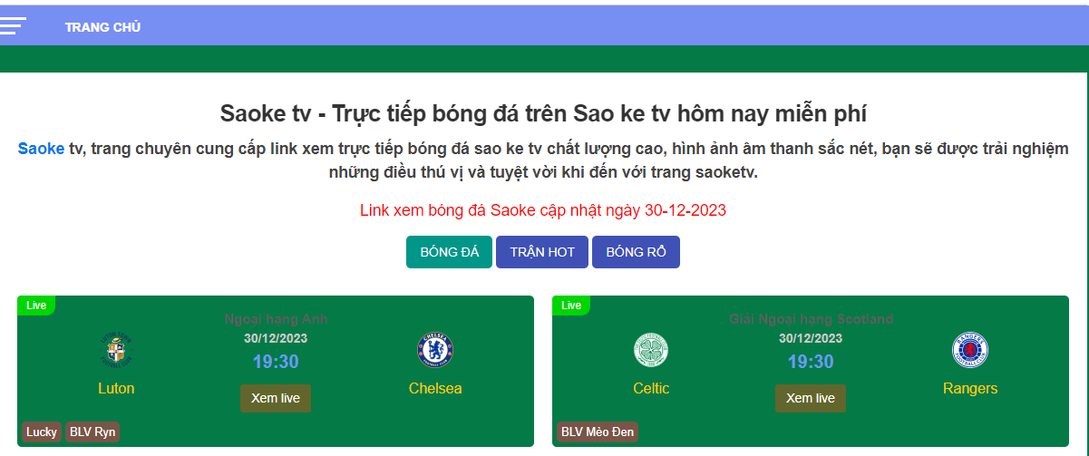The height and width of the screenshot is (456, 1089).
Task: Click the Luton team crest
Action: coord(116,350)
